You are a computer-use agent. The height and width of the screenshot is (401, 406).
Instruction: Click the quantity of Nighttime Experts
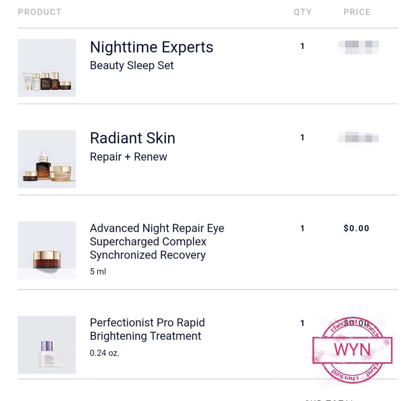point(302,46)
